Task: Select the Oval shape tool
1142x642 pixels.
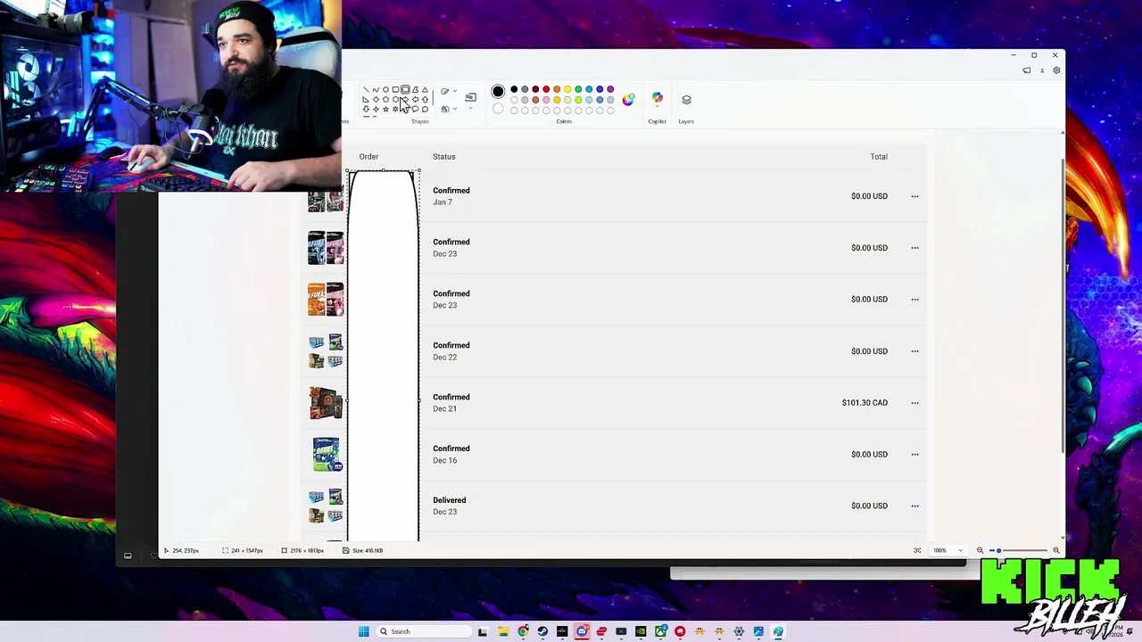Action: (x=385, y=89)
